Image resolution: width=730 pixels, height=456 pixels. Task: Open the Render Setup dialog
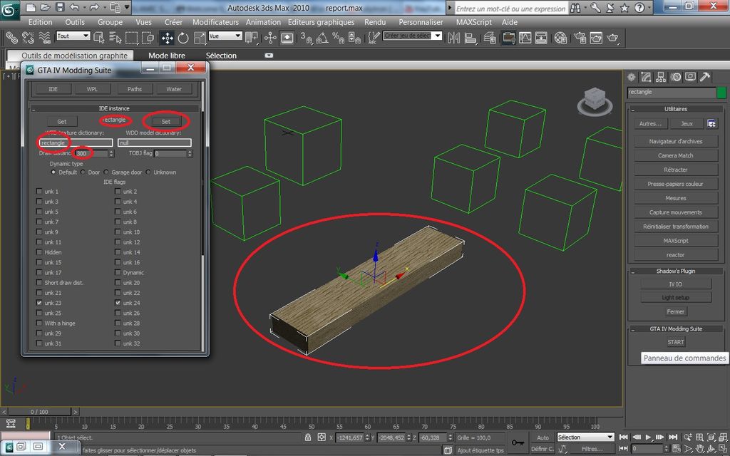580,38
